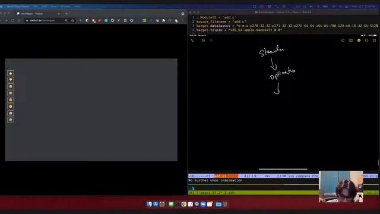Open the Chrome three-dot menu
The image size is (380, 214).
[x=183, y=21]
